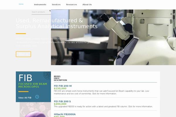
Task: Click the Used, Remanufactured & Surplus headline
Action: coord(57,23)
